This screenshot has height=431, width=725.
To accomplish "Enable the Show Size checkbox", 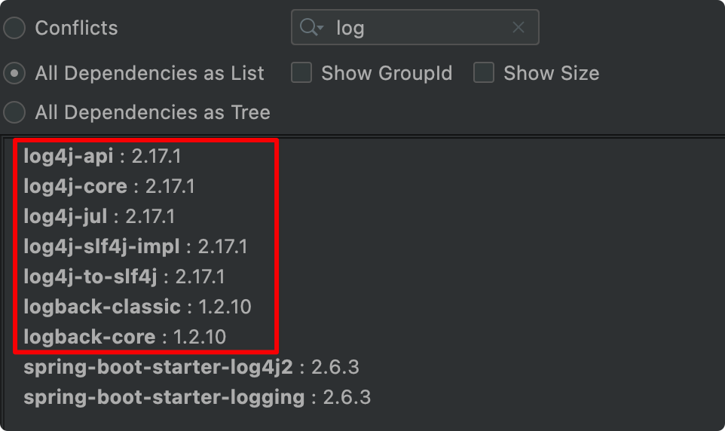I will click(484, 73).
